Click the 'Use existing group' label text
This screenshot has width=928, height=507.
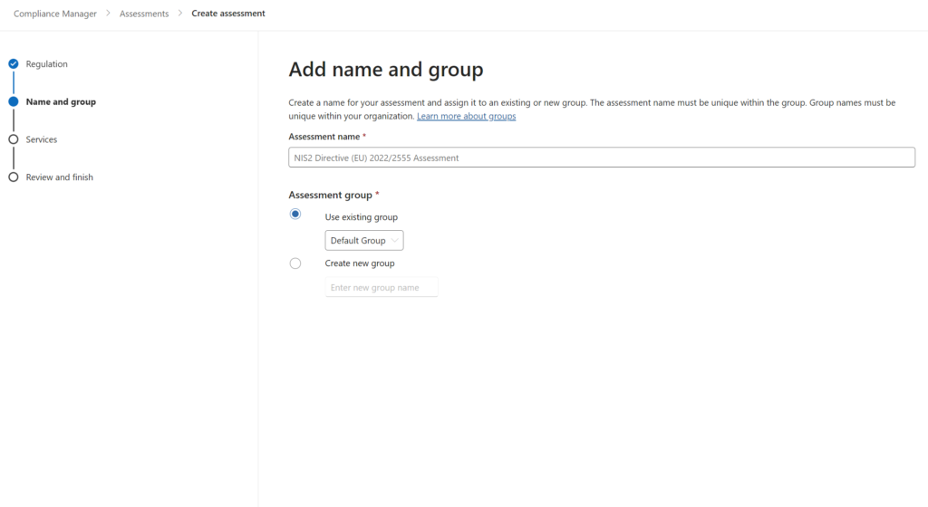pyautogui.click(x=361, y=217)
